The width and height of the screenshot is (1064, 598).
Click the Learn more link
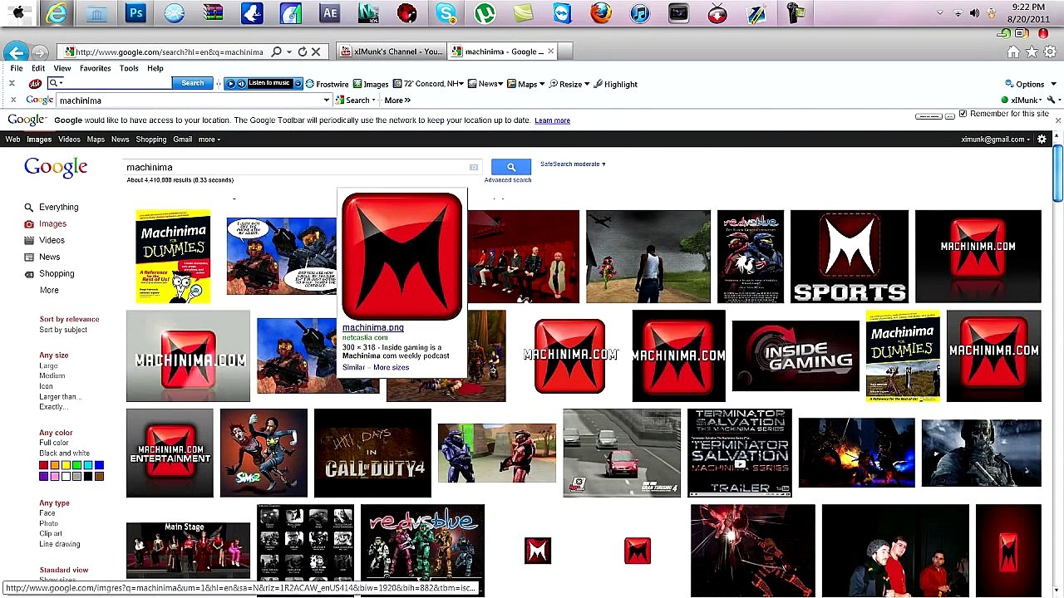pyautogui.click(x=552, y=120)
